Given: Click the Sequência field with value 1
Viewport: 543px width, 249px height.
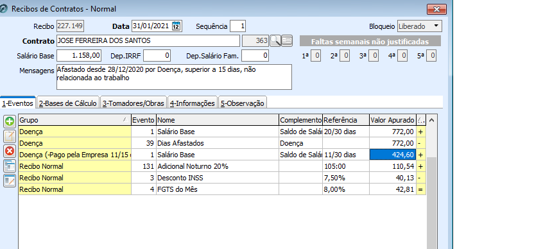Looking at the screenshot, I should point(238,26).
